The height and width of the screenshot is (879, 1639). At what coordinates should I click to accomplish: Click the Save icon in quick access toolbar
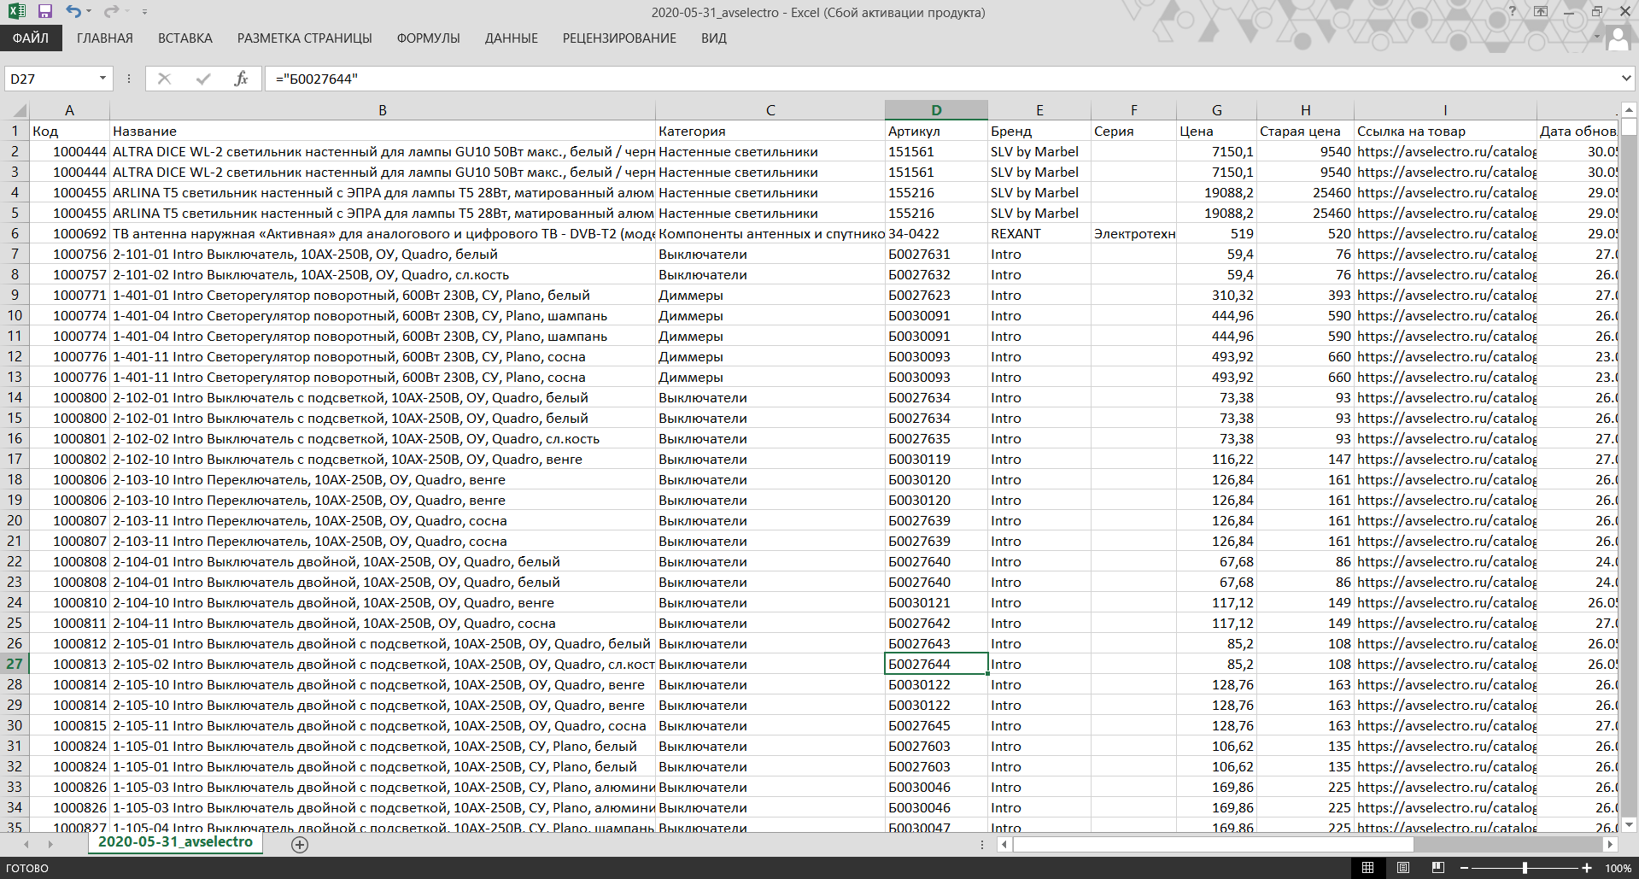point(45,12)
